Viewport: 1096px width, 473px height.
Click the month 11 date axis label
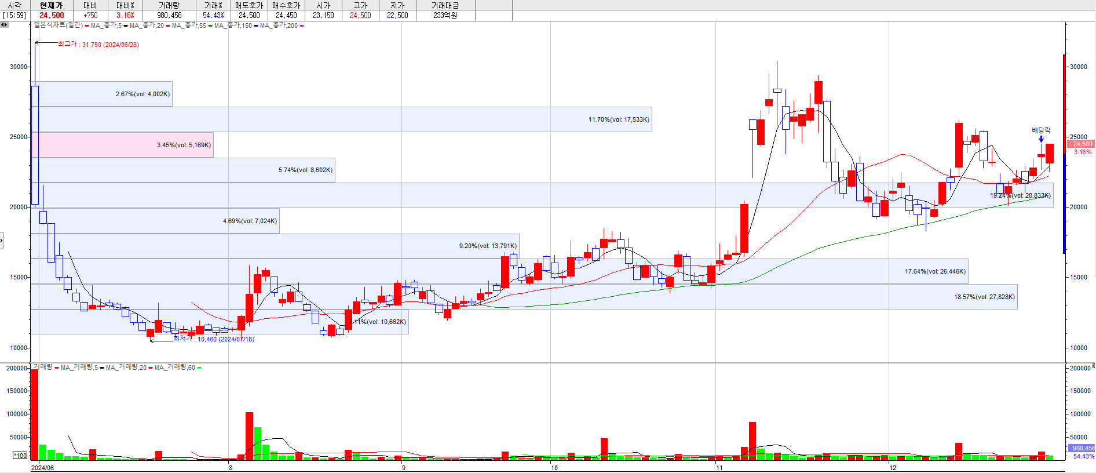click(719, 468)
